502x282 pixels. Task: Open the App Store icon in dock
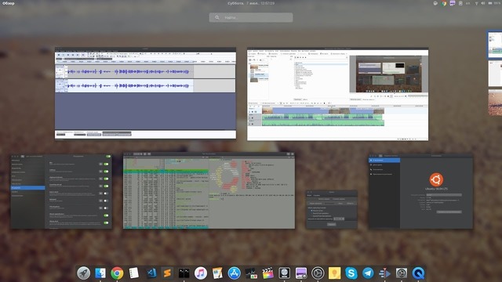[235, 273]
